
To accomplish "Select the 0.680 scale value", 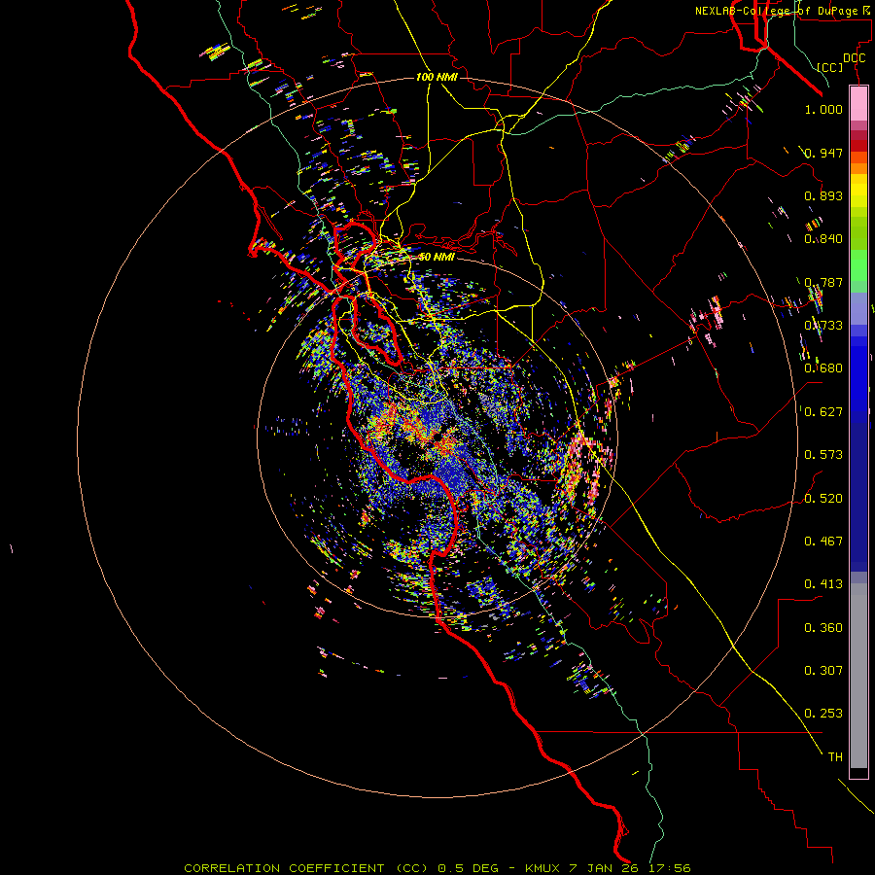I will tap(823, 368).
